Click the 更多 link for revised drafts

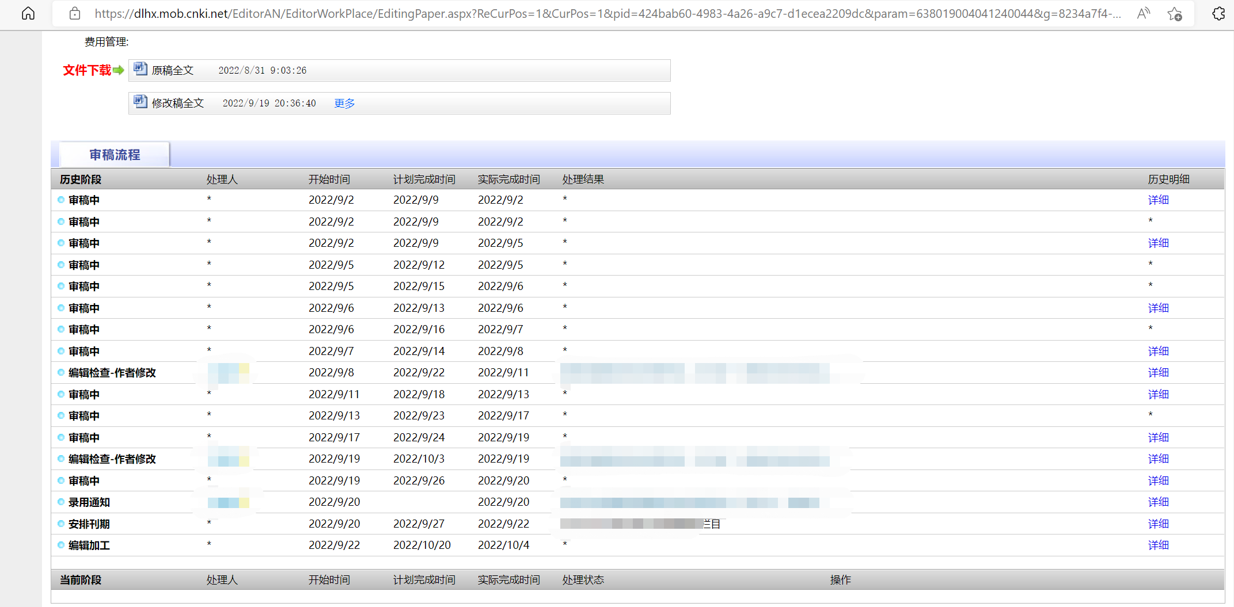pyautogui.click(x=344, y=104)
